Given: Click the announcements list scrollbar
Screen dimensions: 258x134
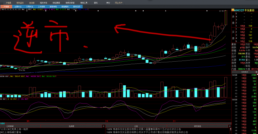Looking at the screenshot, I should coord(230,131).
